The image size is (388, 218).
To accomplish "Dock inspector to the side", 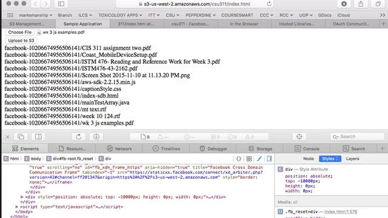I will tap(38, 137).
